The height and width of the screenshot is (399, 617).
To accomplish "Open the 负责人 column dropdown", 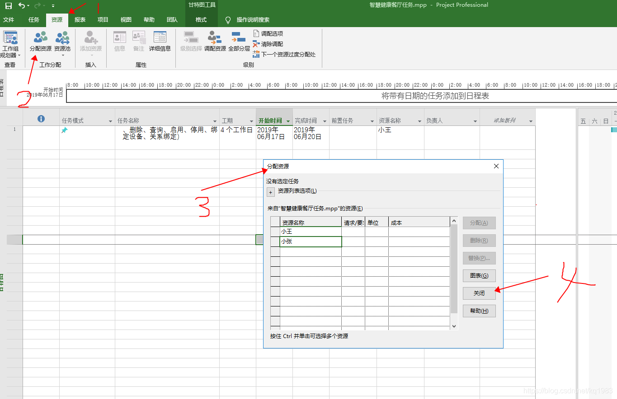I will pyautogui.click(x=476, y=121).
